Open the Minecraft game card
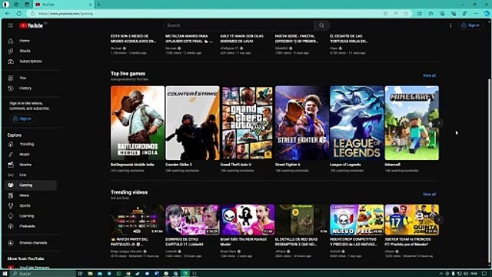 pos(412,123)
